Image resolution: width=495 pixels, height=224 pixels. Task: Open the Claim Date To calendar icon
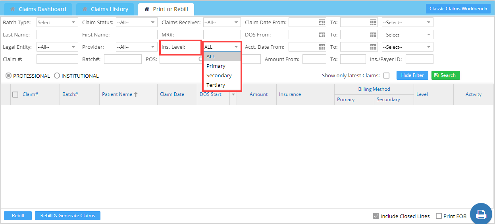tap(373, 23)
